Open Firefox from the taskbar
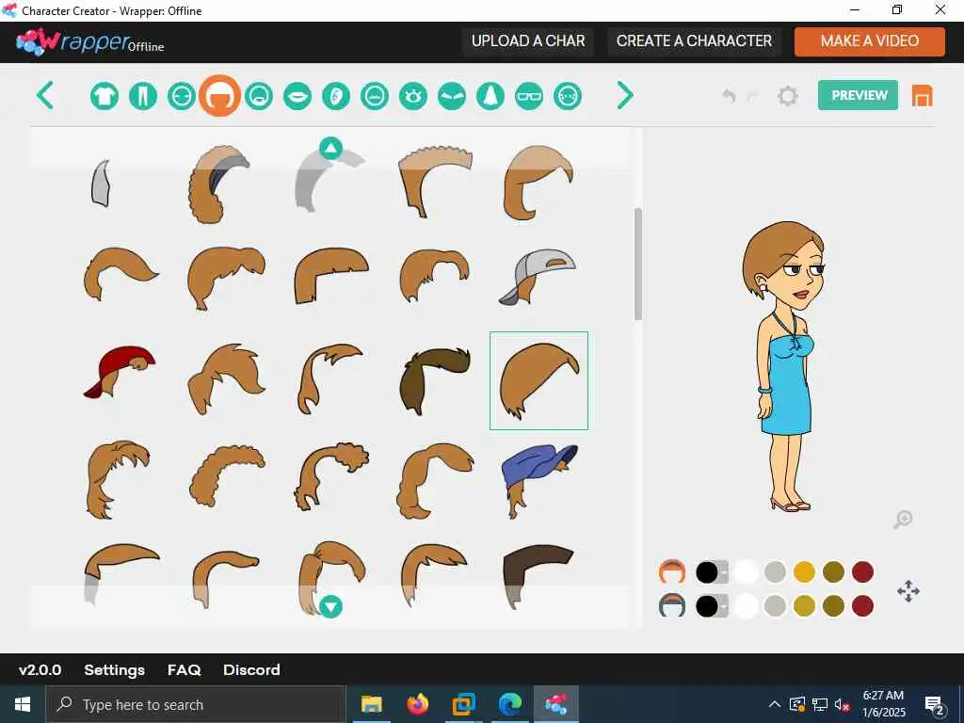Screen dimensions: 964x723 pyautogui.click(x=417, y=704)
